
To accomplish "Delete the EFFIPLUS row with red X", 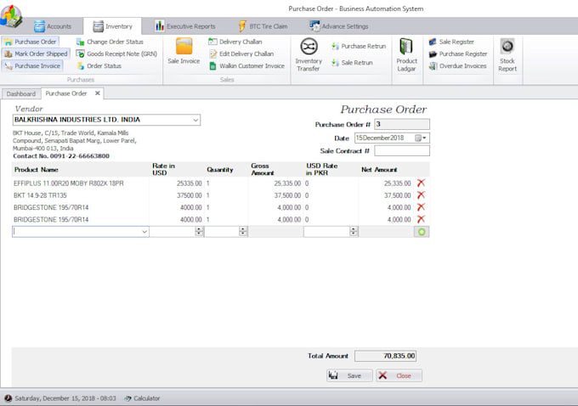I will pos(420,183).
